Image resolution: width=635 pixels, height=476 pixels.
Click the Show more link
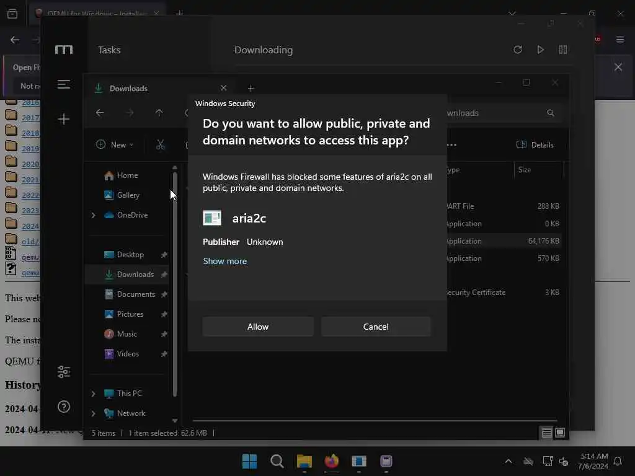click(224, 261)
